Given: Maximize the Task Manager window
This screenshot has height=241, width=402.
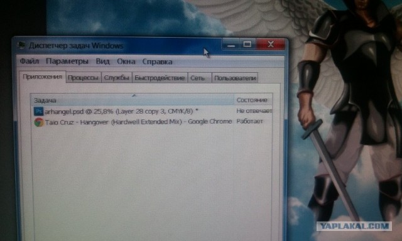Looking at the screenshot, I should [x=247, y=45].
